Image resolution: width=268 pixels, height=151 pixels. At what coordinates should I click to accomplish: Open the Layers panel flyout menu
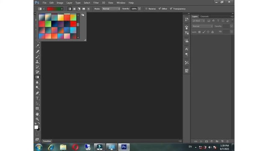coord(232,17)
